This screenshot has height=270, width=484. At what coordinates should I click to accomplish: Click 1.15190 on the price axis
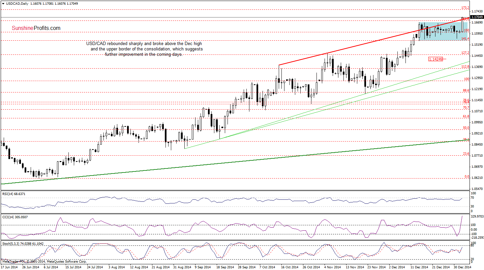(477, 45)
